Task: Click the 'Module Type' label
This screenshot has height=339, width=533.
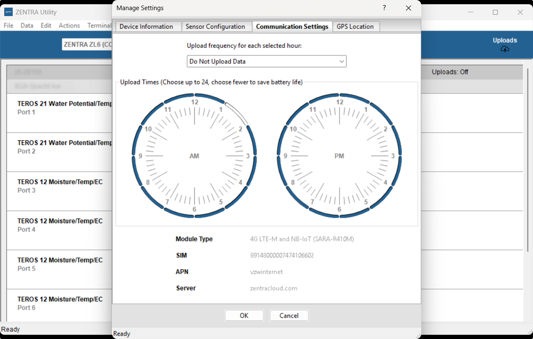Action: 194,239
